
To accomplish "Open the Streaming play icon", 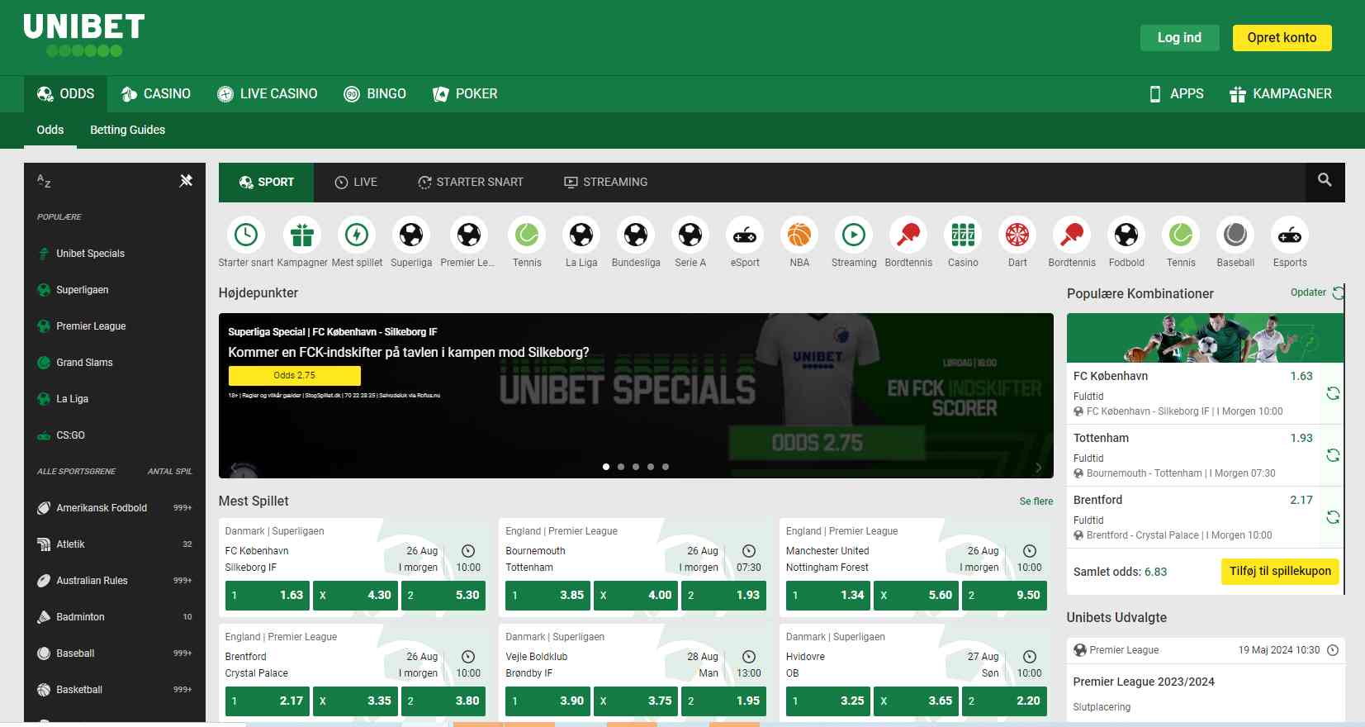I will [854, 235].
